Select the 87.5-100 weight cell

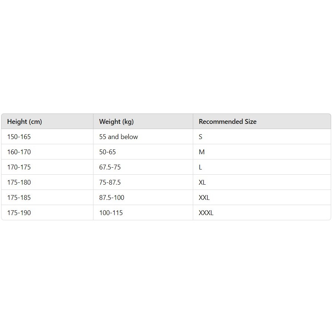143,197
